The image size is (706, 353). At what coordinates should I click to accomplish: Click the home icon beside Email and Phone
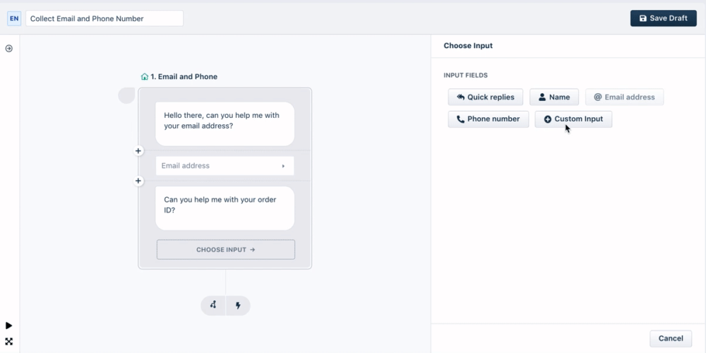(145, 76)
